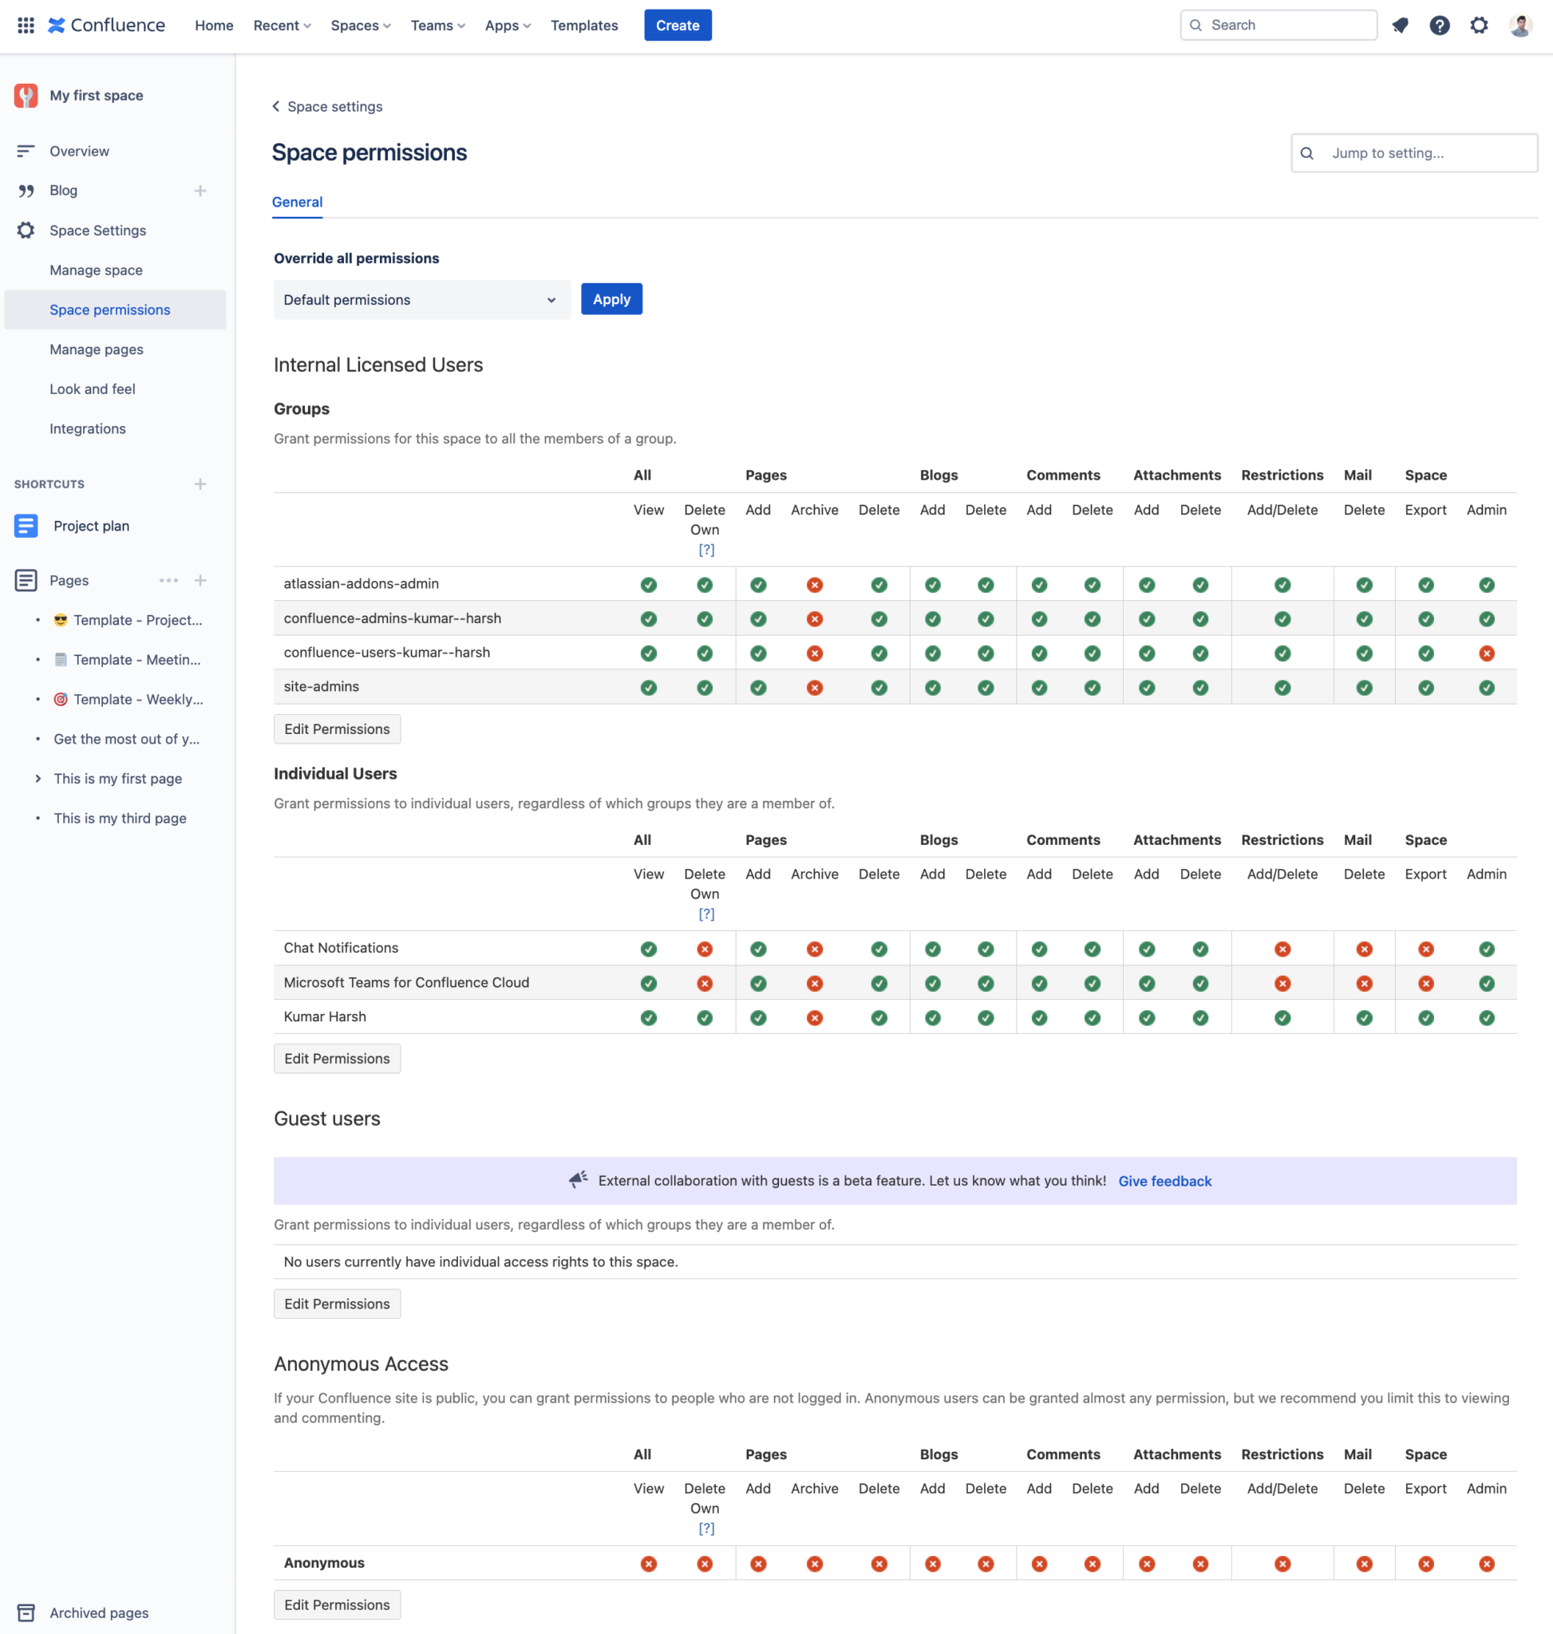Open Space Settings gear in the sidebar
Image resolution: width=1553 pixels, height=1634 pixels.
(x=26, y=230)
